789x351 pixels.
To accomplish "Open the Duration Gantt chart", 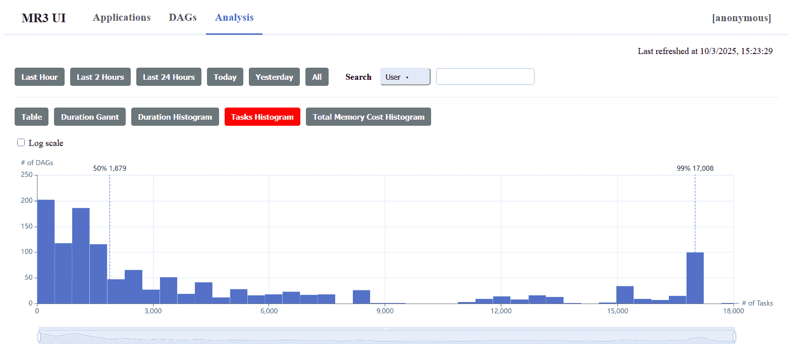I will tap(90, 117).
